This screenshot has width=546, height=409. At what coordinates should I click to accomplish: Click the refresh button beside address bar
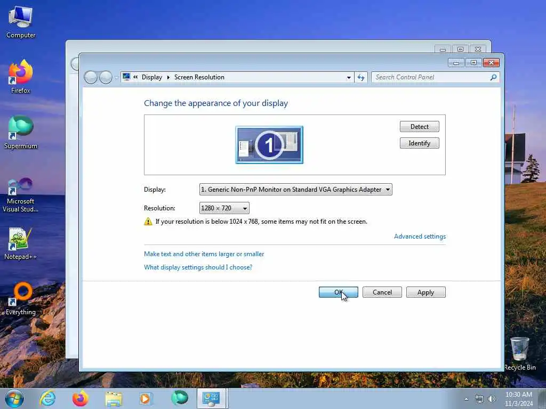pyautogui.click(x=361, y=77)
